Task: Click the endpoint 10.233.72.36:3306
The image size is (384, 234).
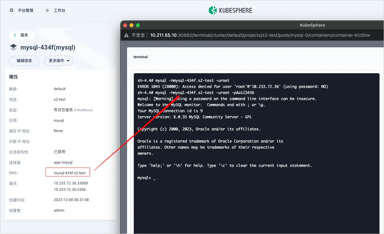Action: tap(70, 190)
